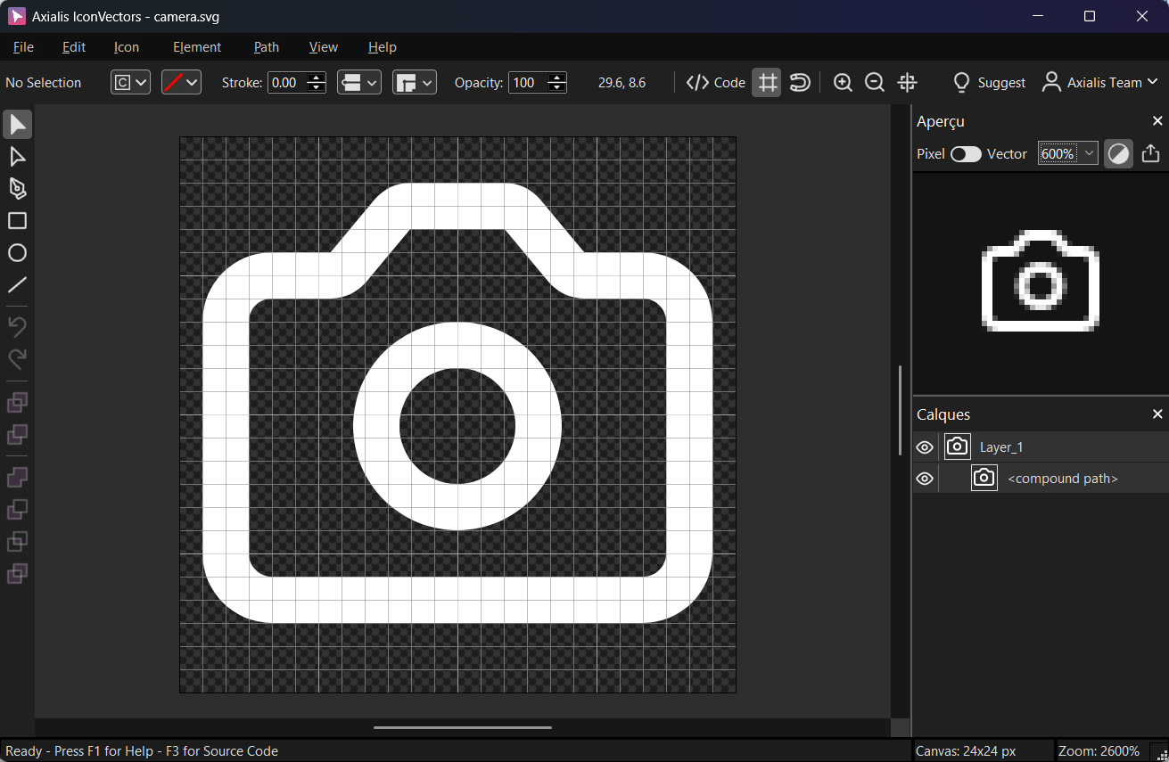Hide Layer_1 using its eye icon

click(925, 447)
